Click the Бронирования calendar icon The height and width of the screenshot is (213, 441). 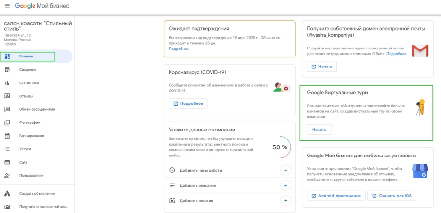click(7, 136)
